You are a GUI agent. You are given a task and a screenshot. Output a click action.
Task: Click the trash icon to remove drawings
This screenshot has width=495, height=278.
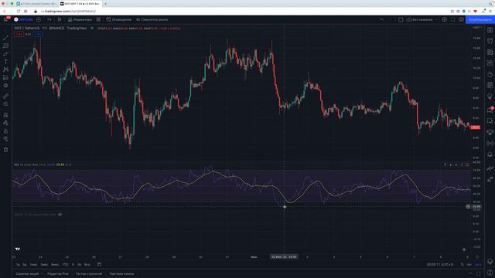pos(5,150)
